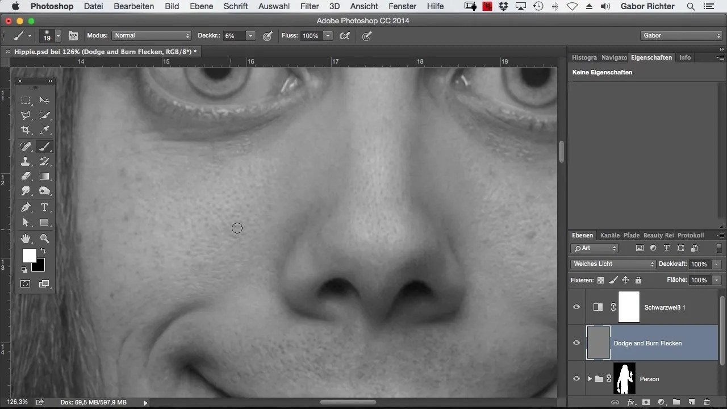Image resolution: width=727 pixels, height=409 pixels.
Task: Select the Schwarzweiß 1 layer mask thumbnail
Action: pyautogui.click(x=629, y=307)
